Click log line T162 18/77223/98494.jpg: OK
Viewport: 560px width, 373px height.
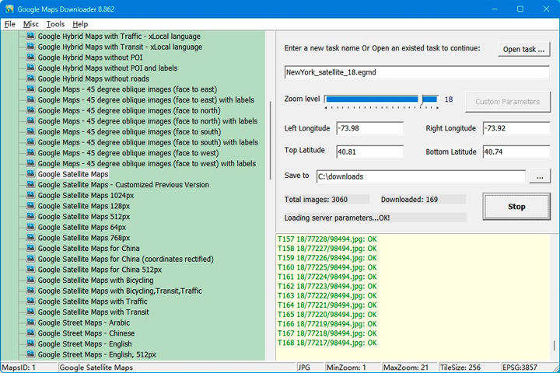pyautogui.click(x=327, y=286)
